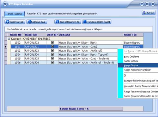Image resolution: width=158 pixels, height=117 pixels.
Task: Click the plus icon on Tüm kategorileri Aç
Action: coord(58,22)
